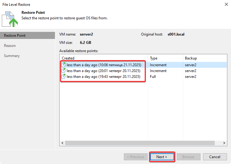Click the File Level Restore wizard header icon
The image size is (231, 164).
(x=9, y=19)
